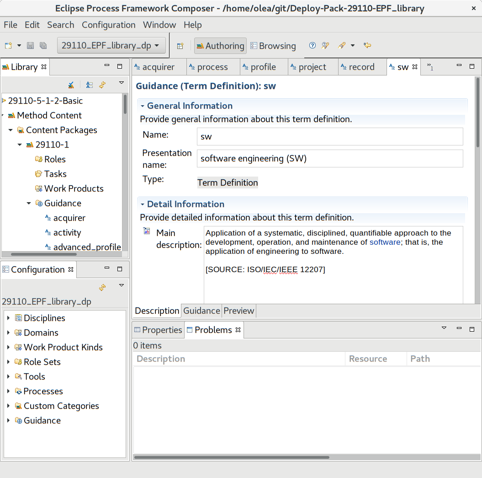Collapse the Guidance node in Library tree
Screen dimensions: 482x478
point(29,203)
